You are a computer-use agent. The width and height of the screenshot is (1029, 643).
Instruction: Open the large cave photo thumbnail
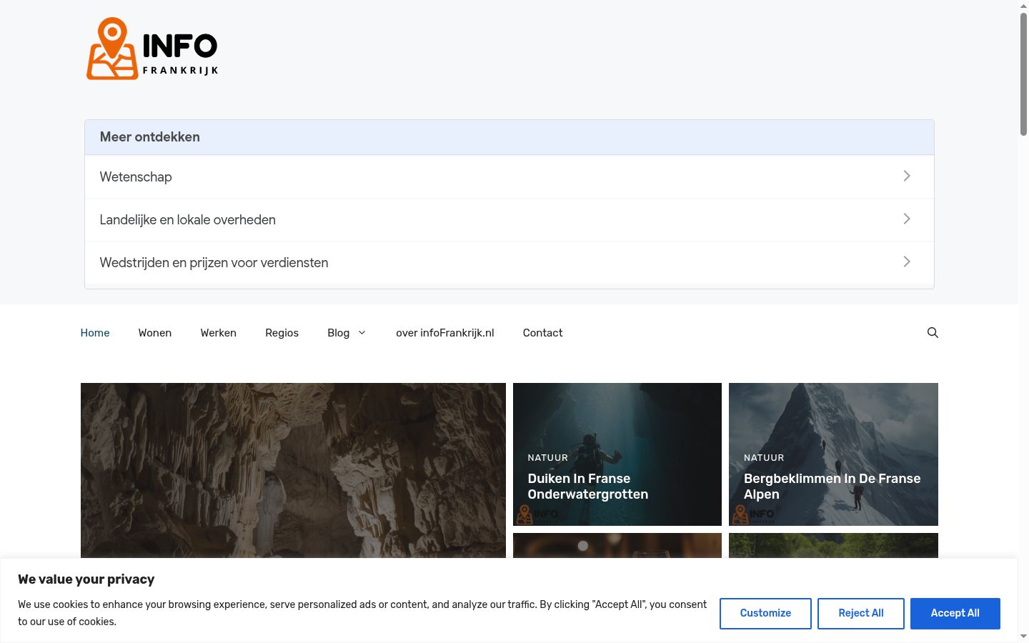pyautogui.click(x=293, y=470)
